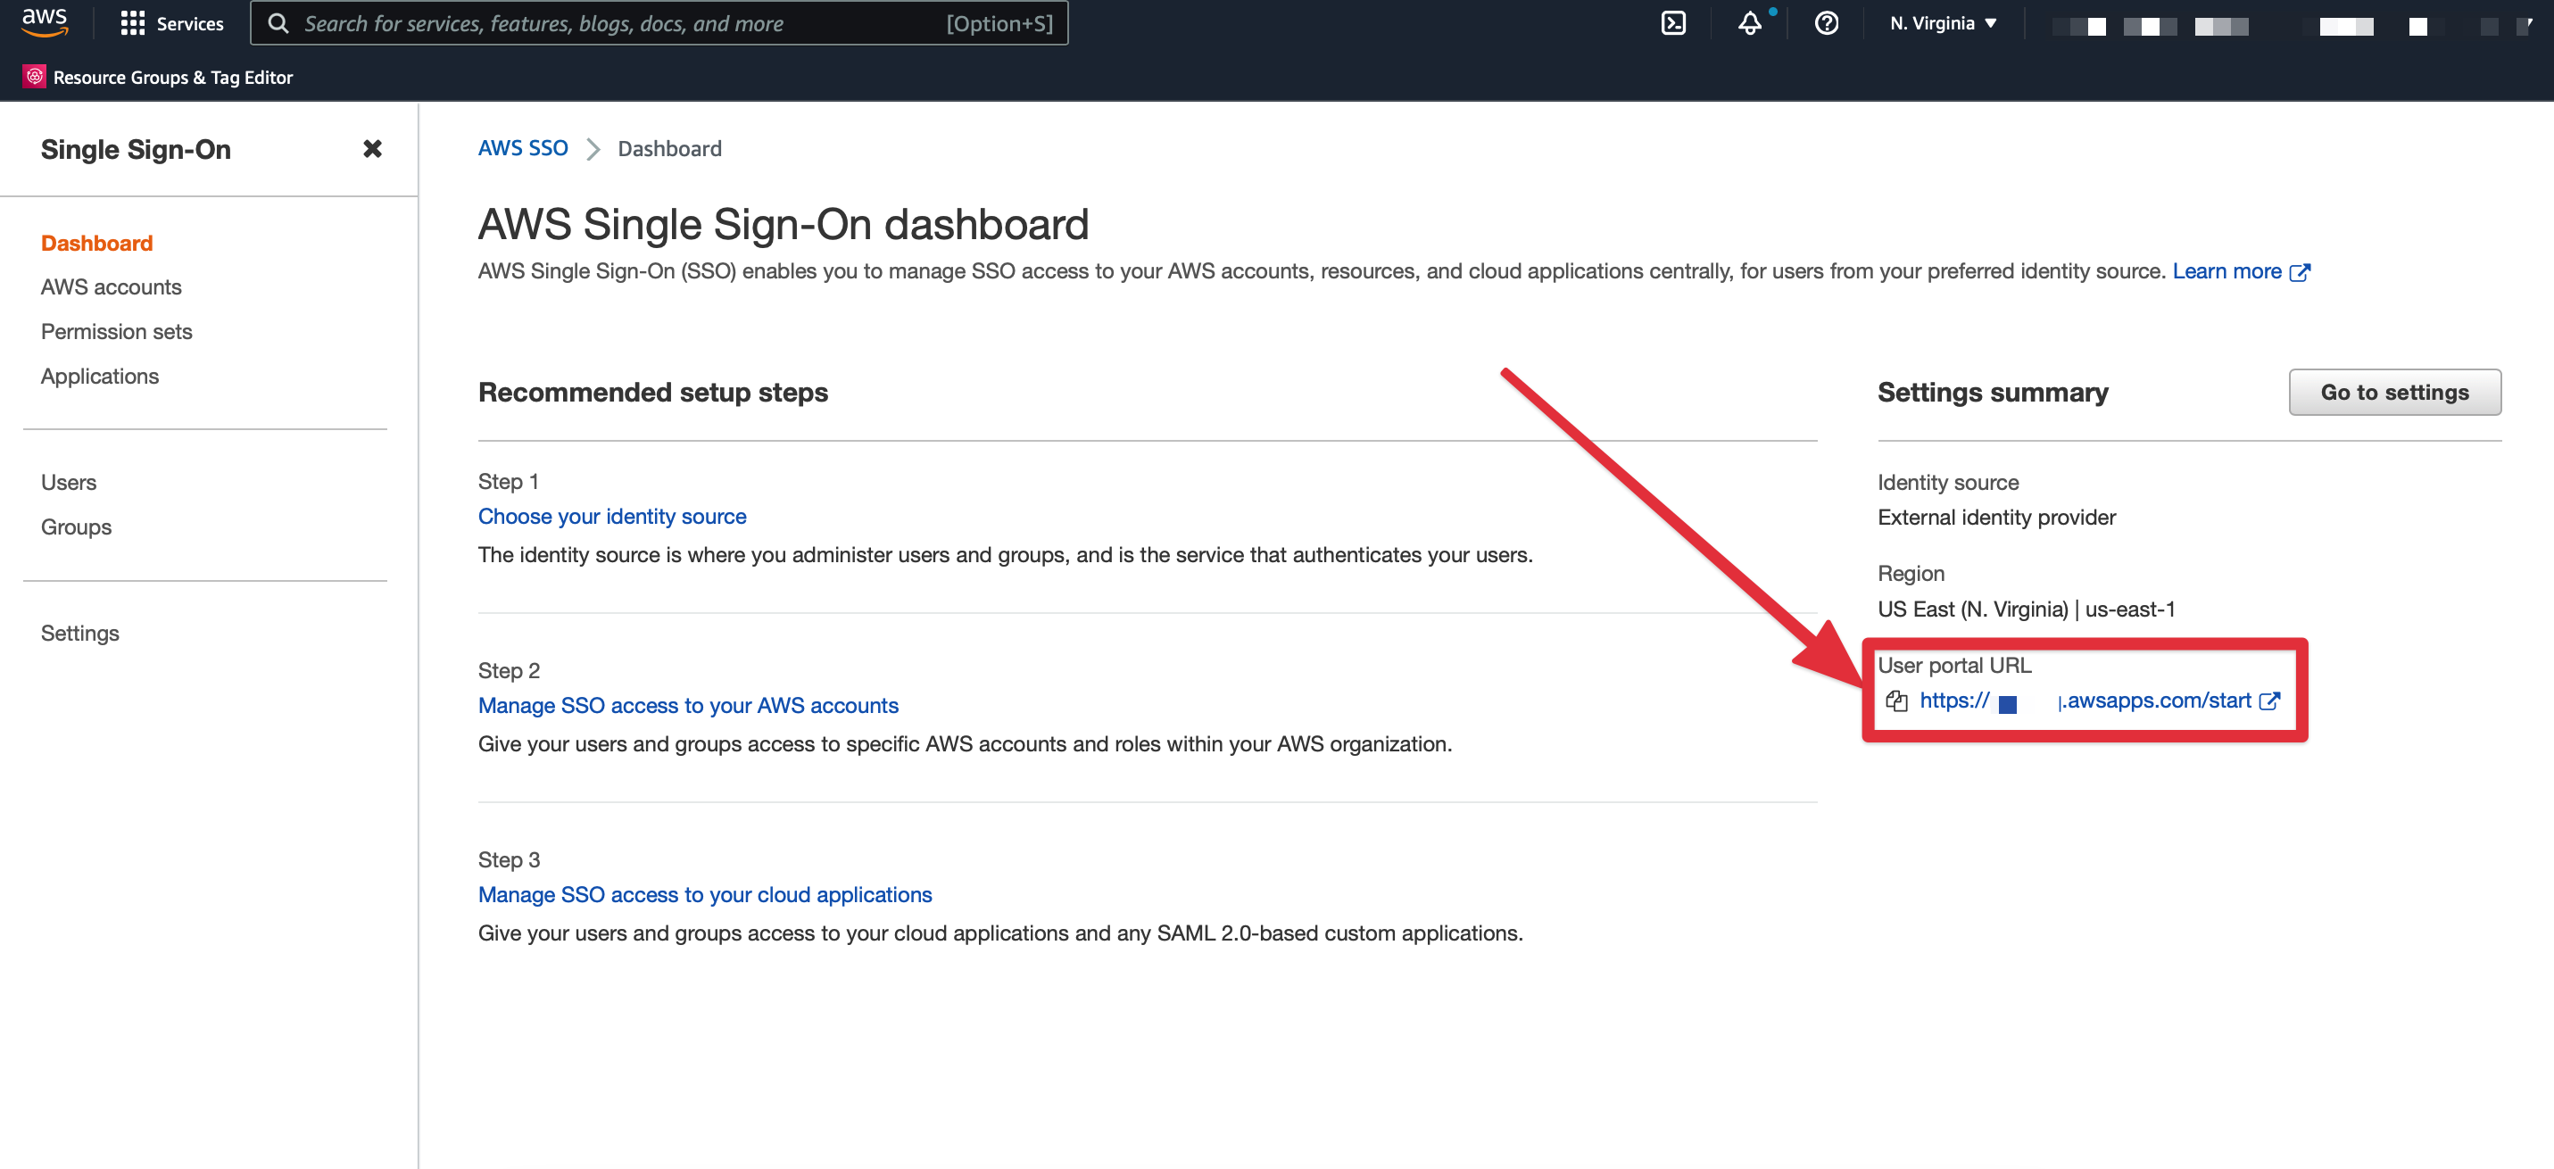Viewport: 2554px width, 1169px height.
Task: Copy the user portal URL icon
Action: point(1895,702)
